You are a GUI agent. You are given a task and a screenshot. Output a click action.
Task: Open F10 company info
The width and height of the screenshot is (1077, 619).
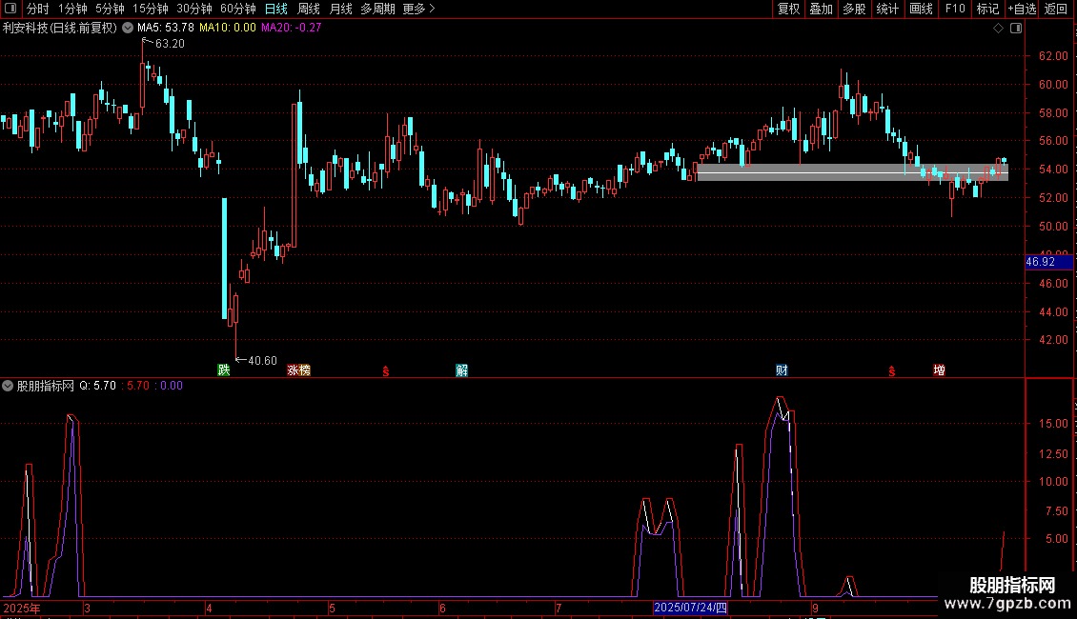[x=955, y=9]
